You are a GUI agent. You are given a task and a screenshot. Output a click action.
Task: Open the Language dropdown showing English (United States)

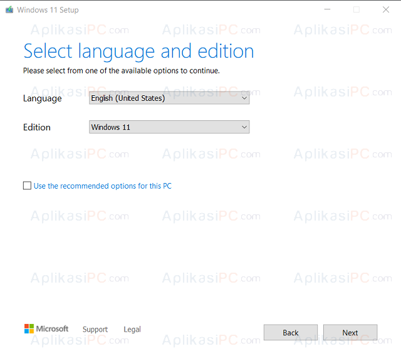169,98
